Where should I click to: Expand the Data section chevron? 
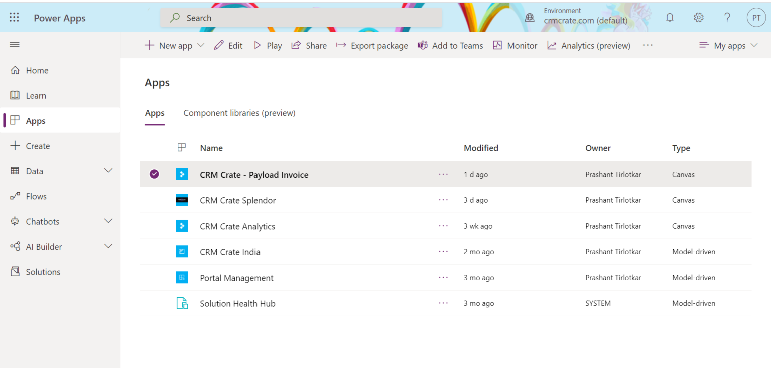[x=108, y=171]
